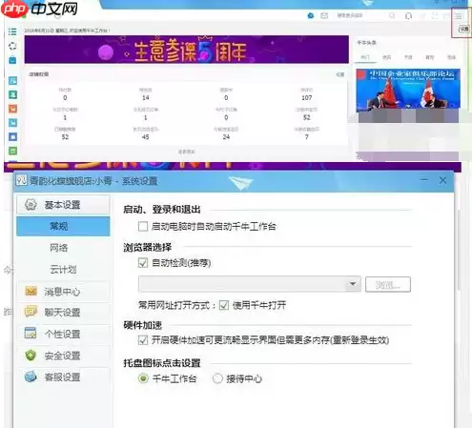Screen dimensions: 472x428
Task: Click the settings window vertical scrollbar
Action: (458, 251)
